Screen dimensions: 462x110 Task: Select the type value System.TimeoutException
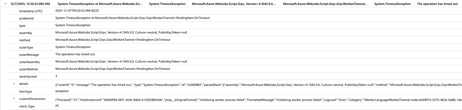[x=73, y=25]
